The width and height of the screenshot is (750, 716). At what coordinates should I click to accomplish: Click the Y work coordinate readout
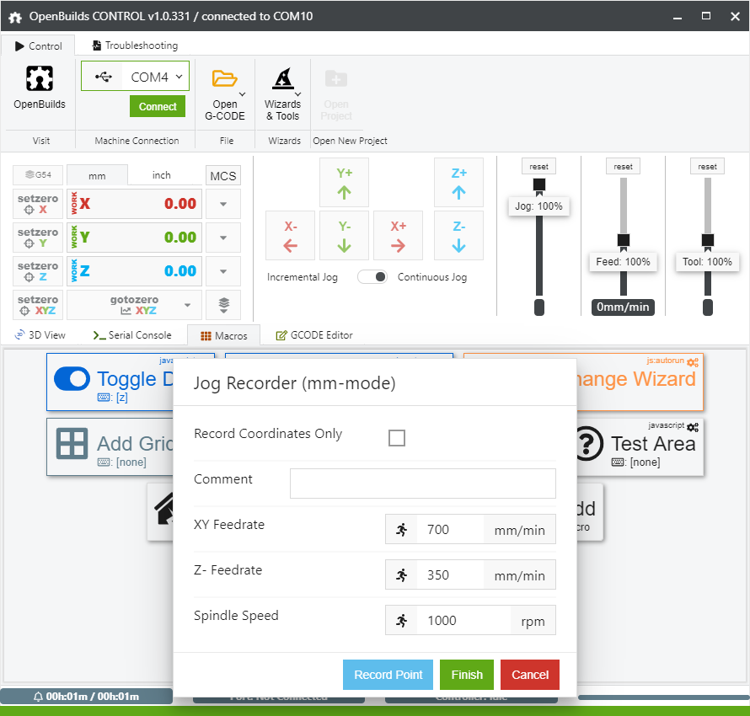[134, 238]
